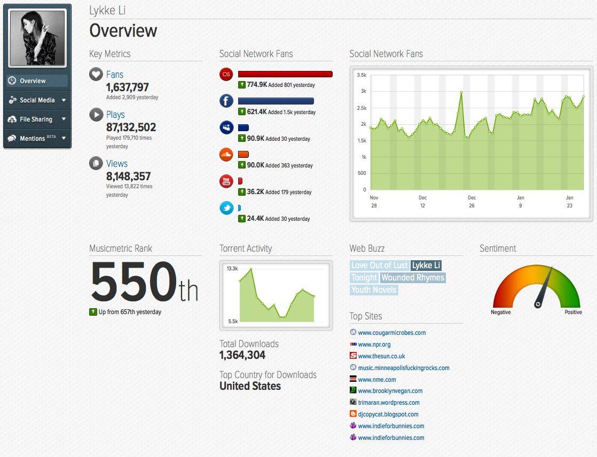This screenshot has width=597, height=457.
Task: Open SoundCloud stats via its orange icon
Action: coord(226,154)
